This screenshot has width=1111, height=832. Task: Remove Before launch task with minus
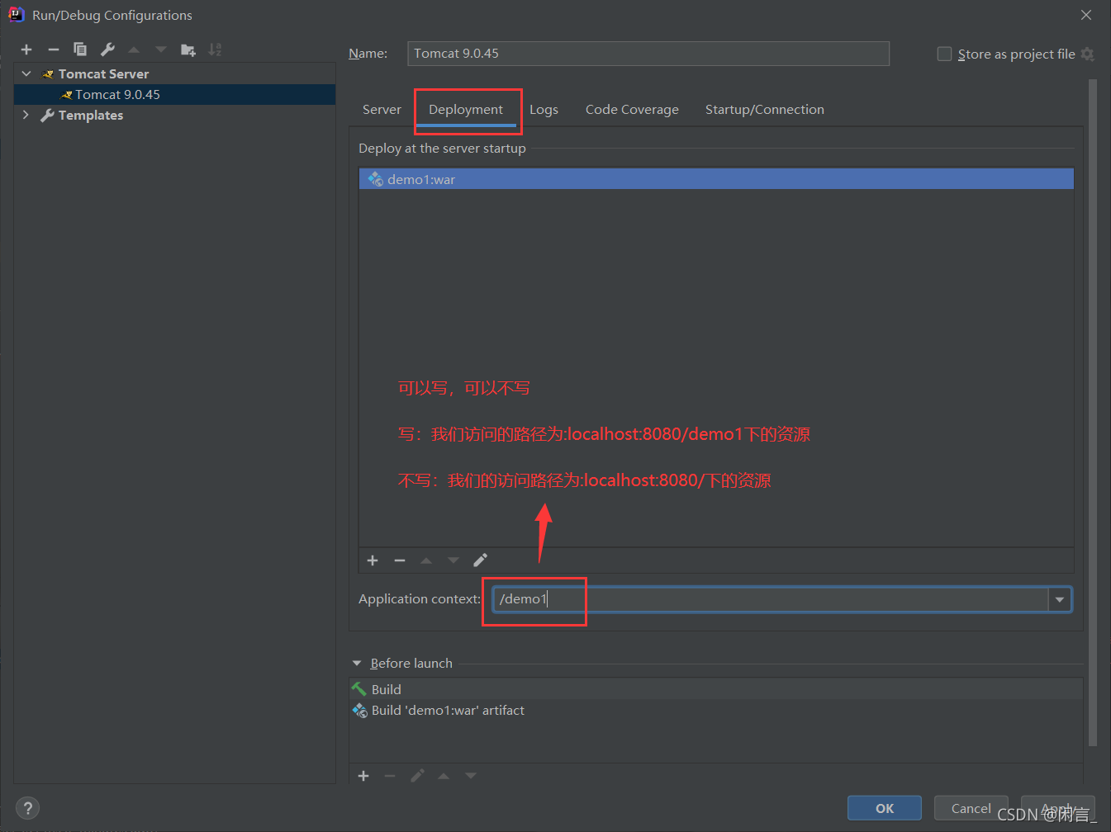(390, 776)
